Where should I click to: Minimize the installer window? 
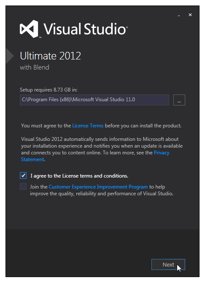(179, 15)
